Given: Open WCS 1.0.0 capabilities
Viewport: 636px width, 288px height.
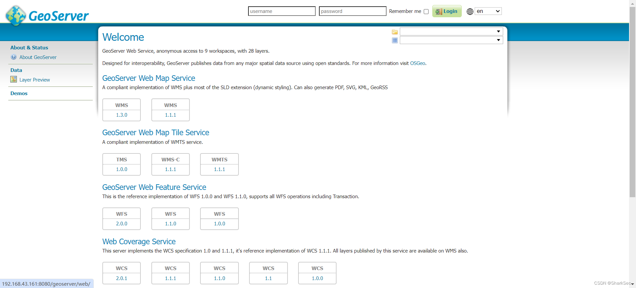Looking at the screenshot, I should [317, 278].
